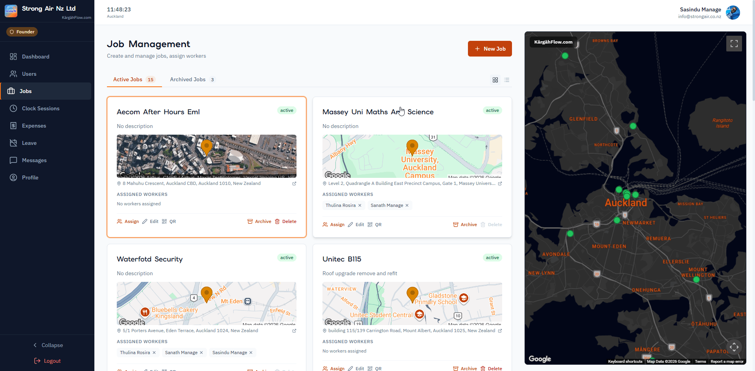The height and width of the screenshot is (371, 755).
Task: Open the map Terms link
Action: click(x=700, y=362)
